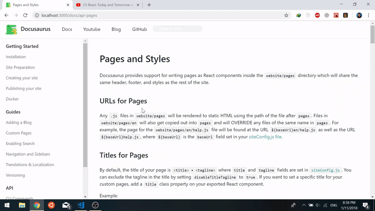Viewport: 375px width, 211px height.
Task: Click sidebar scrollbar up arrow
Action: (85, 41)
